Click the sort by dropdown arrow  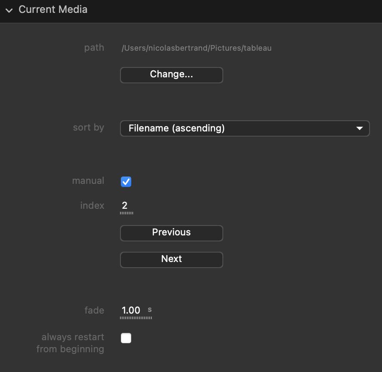360,128
